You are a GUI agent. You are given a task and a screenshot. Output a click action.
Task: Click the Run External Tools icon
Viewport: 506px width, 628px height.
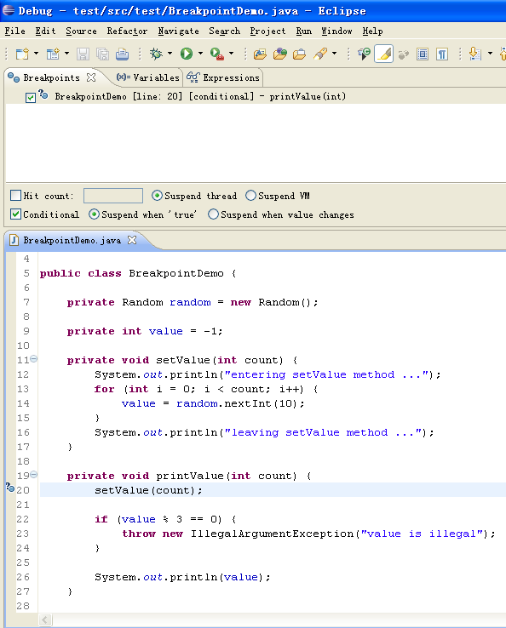217,54
